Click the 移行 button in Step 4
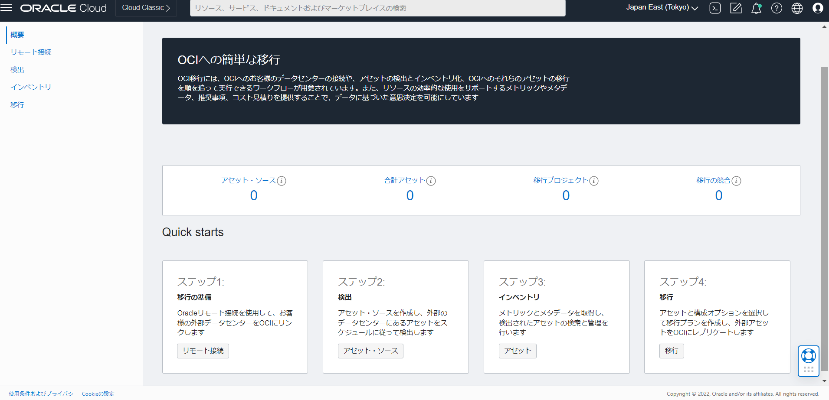The height and width of the screenshot is (400, 829). (x=672, y=351)
